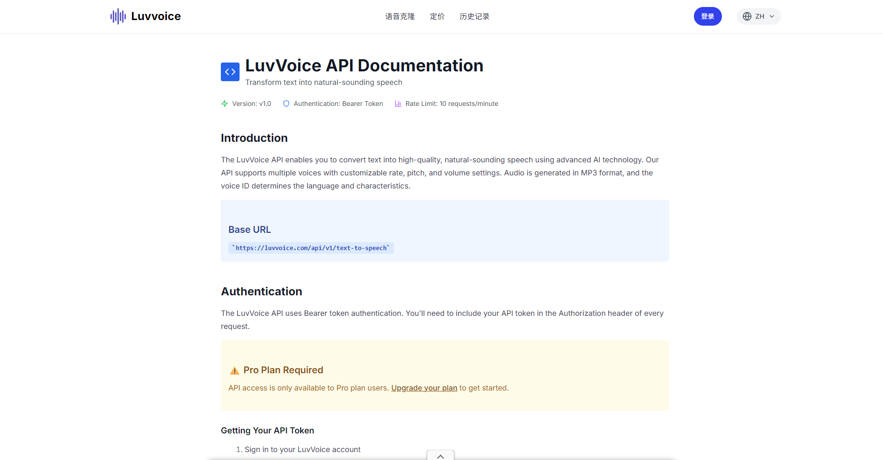Click the Pro Plan Required notice title
Image resolution: width=883 pixels, height=460 pixels.
283,370
